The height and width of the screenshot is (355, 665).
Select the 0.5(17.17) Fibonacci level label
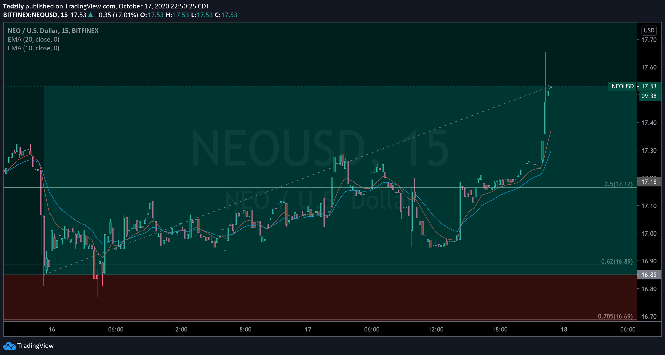pyautogui.click(x=618, y=184)
